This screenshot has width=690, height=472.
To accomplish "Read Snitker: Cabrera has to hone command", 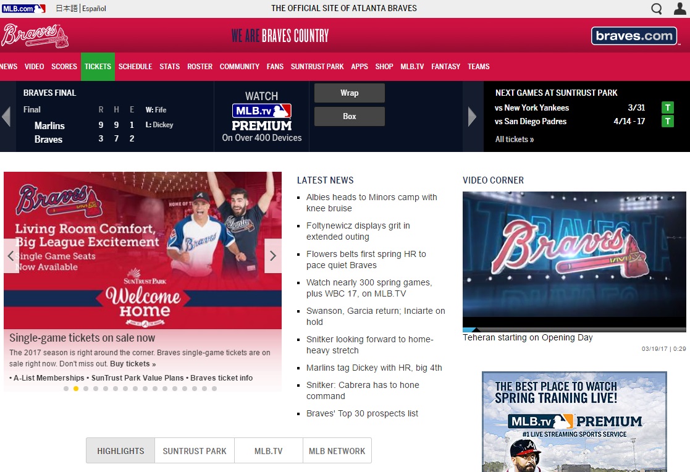I will [363, 390].
